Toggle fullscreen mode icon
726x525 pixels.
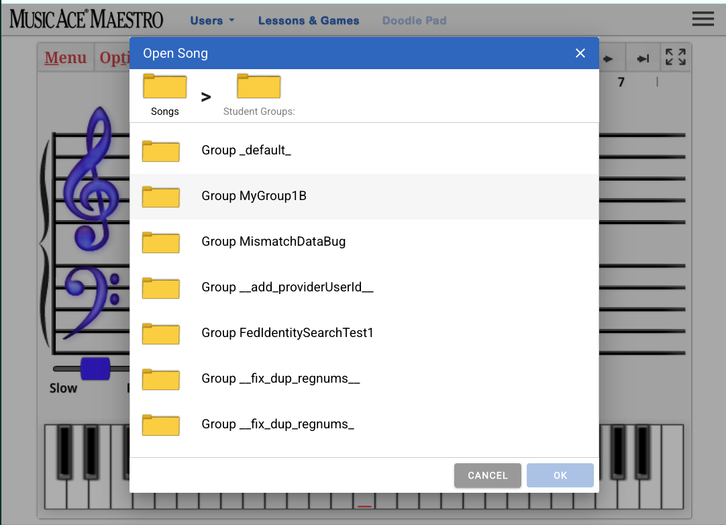(676, 57)
